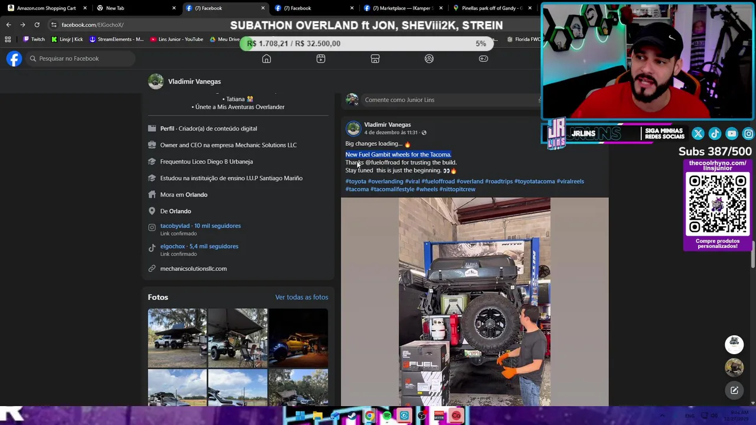Open the Chrome apps grid shortcut
The height and width of the screenshot is (425, 756).
(x=8, y=40)
